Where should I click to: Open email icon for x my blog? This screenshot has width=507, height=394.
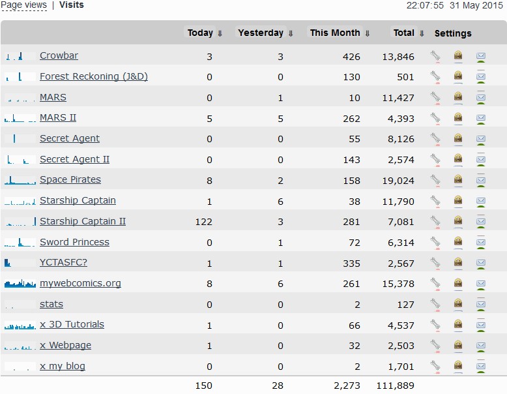[481, 367]
